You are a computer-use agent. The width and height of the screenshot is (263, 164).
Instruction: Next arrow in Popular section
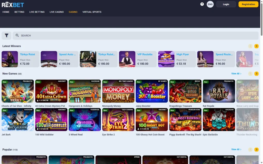pyautogui.click(x=256, y=149)
